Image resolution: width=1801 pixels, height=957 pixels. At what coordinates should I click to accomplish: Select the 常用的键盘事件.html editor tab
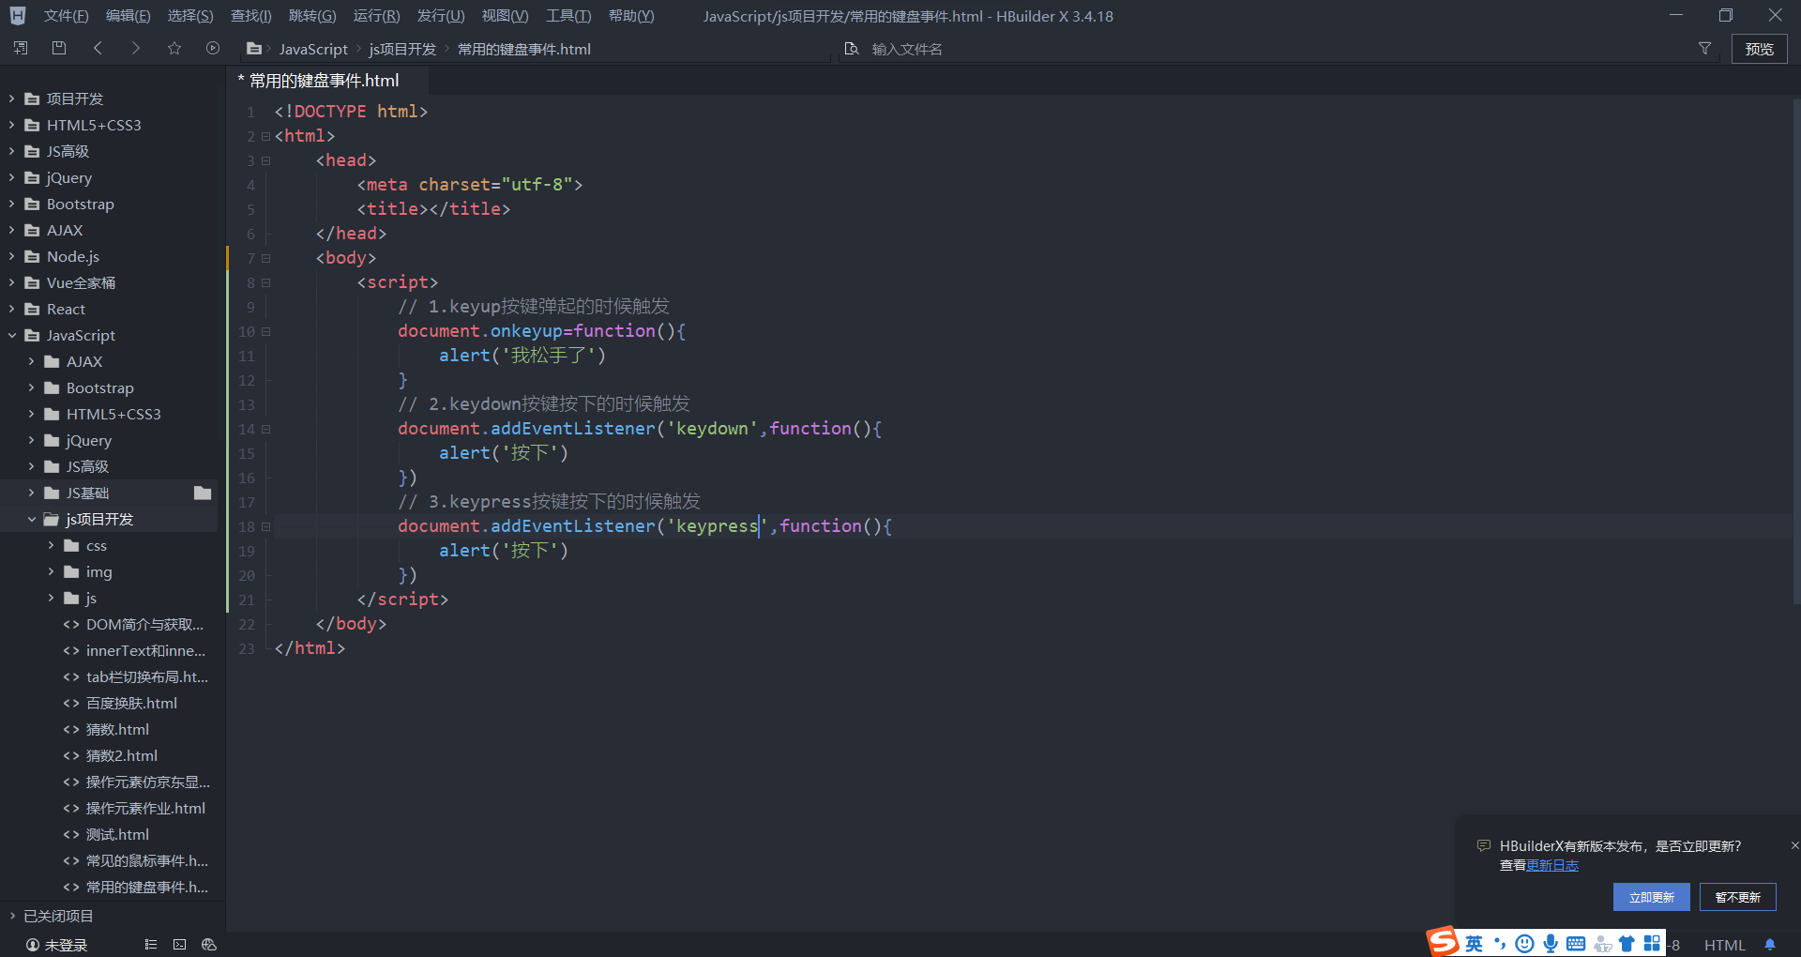pyautogui.click(x=324, y=81)
